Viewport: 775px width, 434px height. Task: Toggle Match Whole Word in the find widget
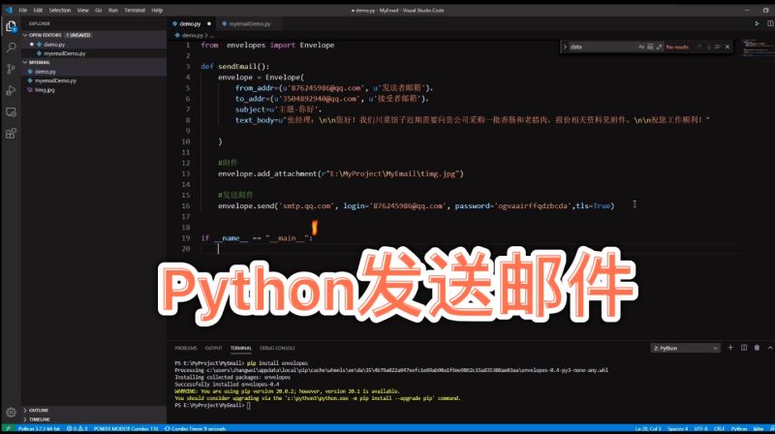click(650, 46)
